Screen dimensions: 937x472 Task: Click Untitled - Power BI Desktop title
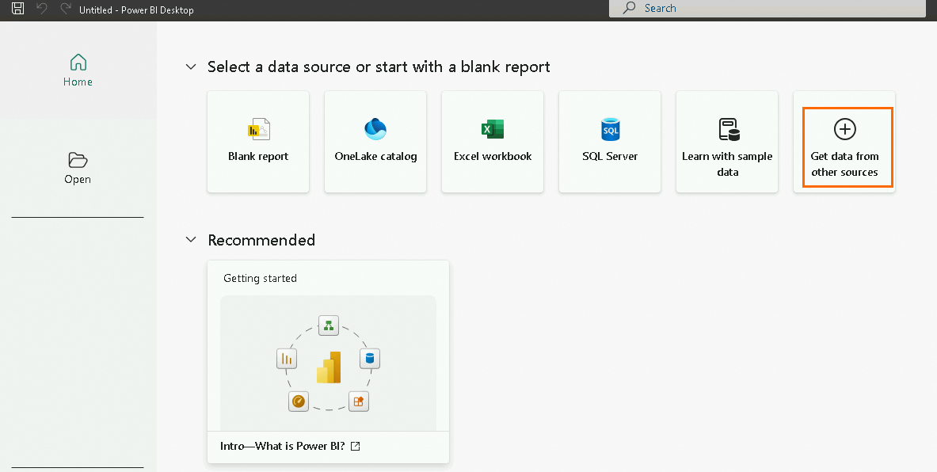click(x=136, y=10)
